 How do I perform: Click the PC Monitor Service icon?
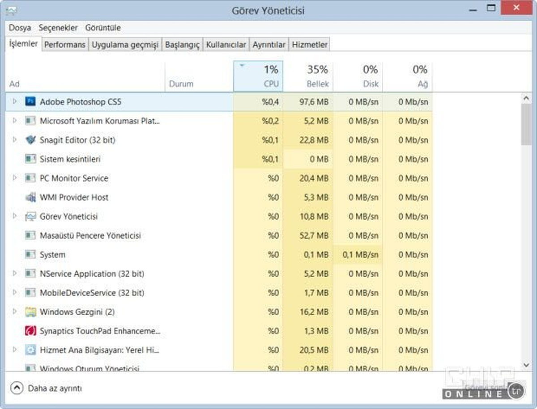30,178
